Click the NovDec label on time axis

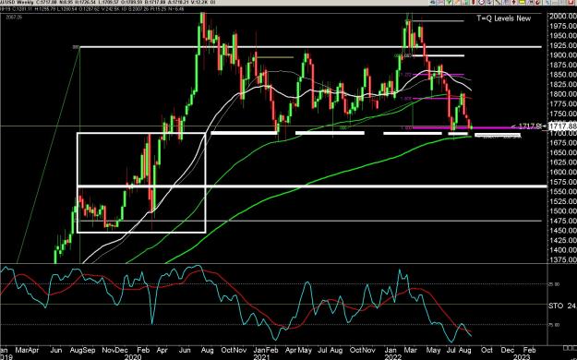tap(115, 350)
